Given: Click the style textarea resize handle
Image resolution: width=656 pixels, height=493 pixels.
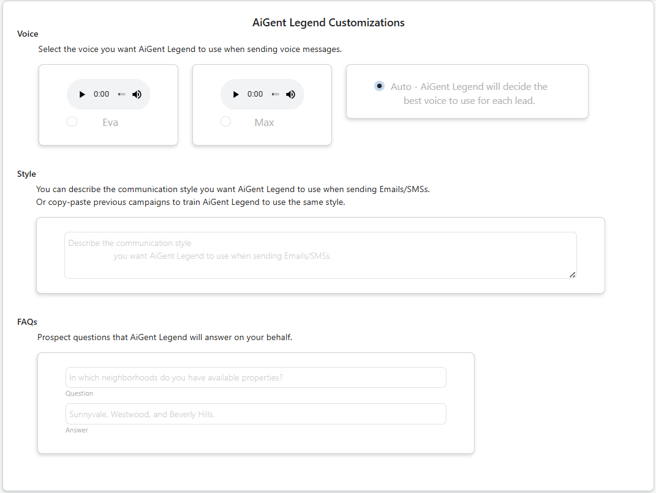Looking at the screenshot, I should click(x=572, y=275).
